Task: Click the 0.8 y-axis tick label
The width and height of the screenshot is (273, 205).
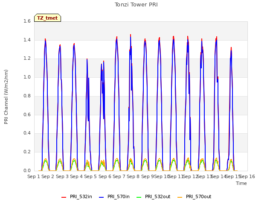Action: [x=27, y=96]
